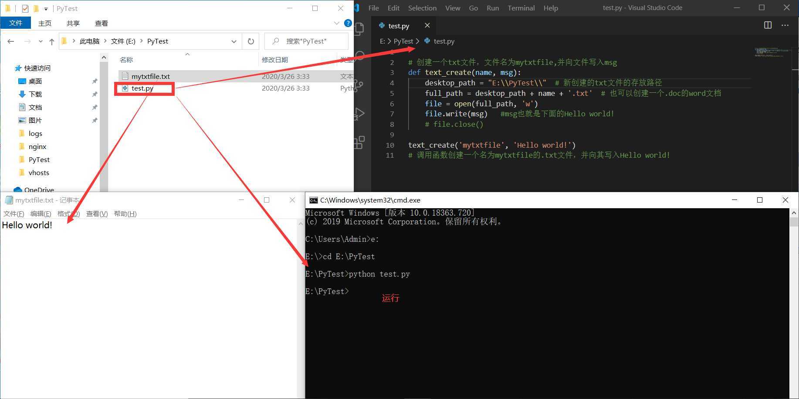
Task: Click 此电脑 in address path
Action: click(89, 41)
